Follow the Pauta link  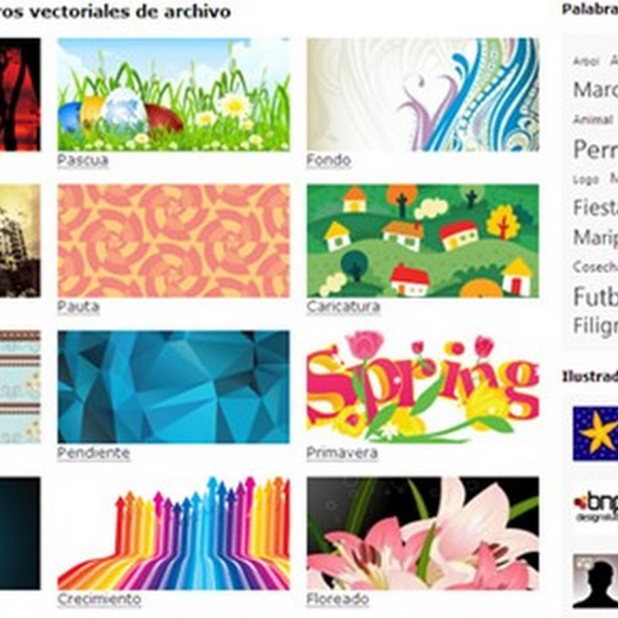[79, 306]
